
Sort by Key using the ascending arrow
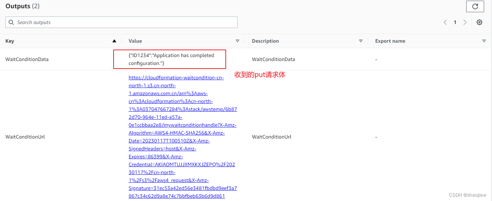coord(114,41)
